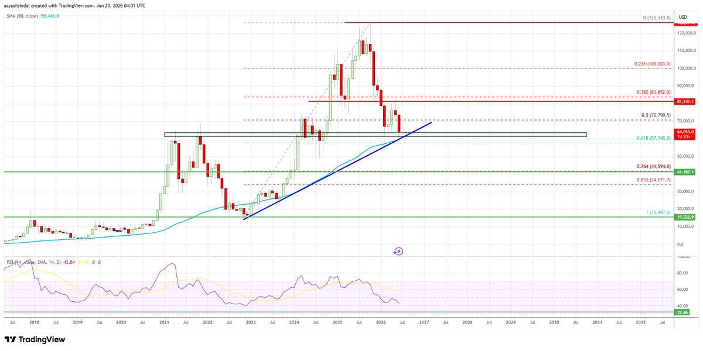The height and width of the screenshot is (351, 703).
Task: Click the 2030 label on time axis
Action: click(x=554, y=322)
